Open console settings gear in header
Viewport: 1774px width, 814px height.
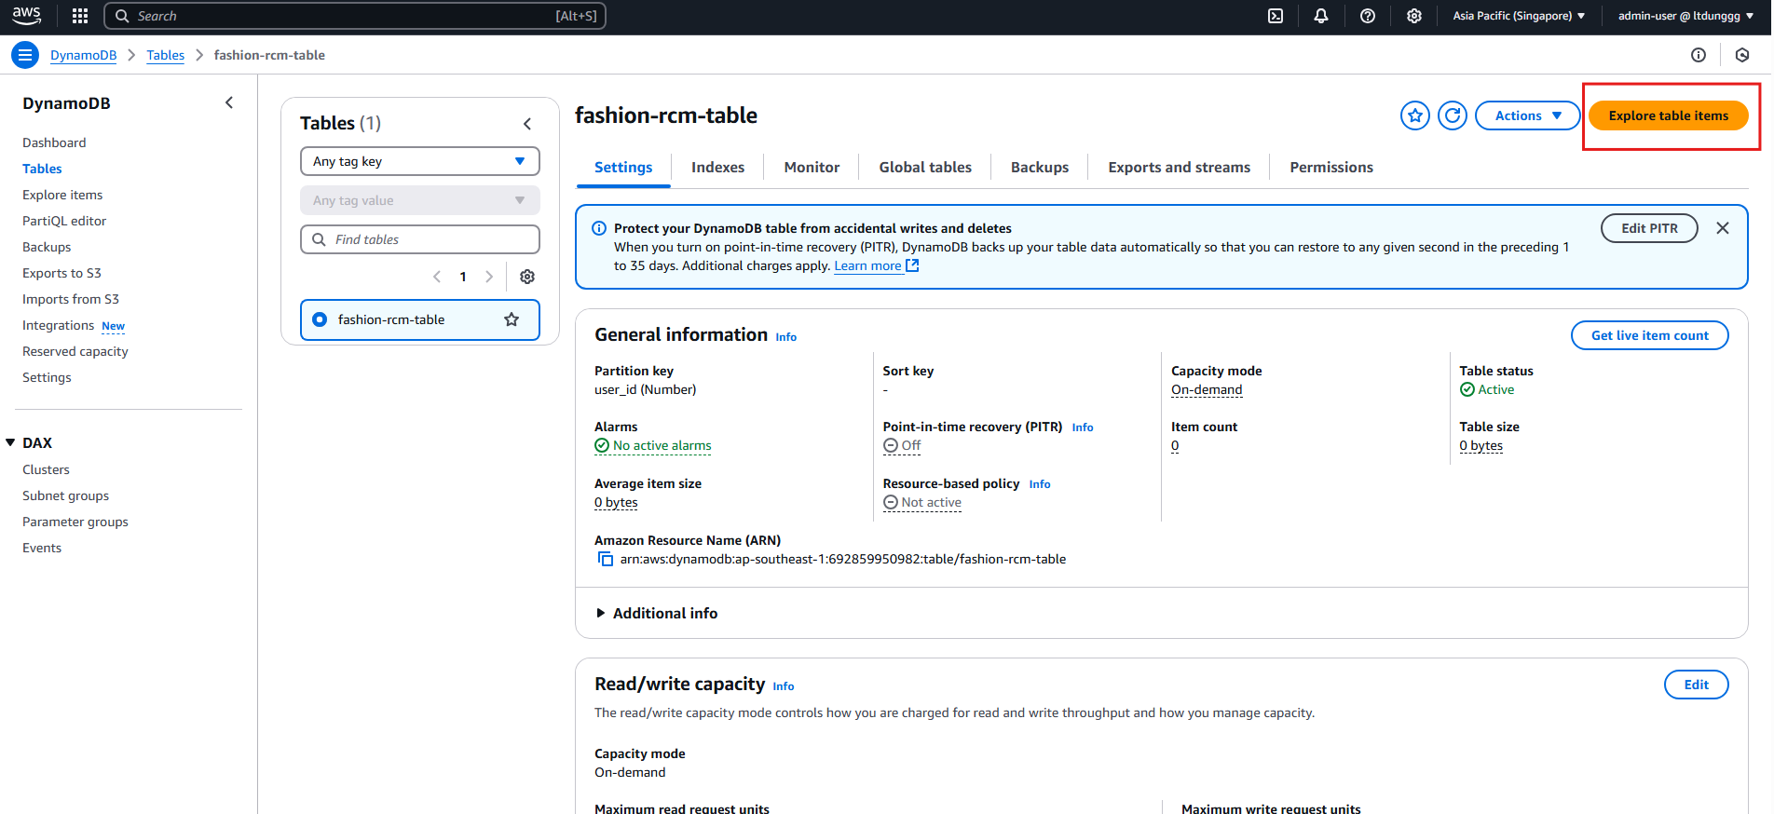pyautogui.click(x=1414, y=16)
